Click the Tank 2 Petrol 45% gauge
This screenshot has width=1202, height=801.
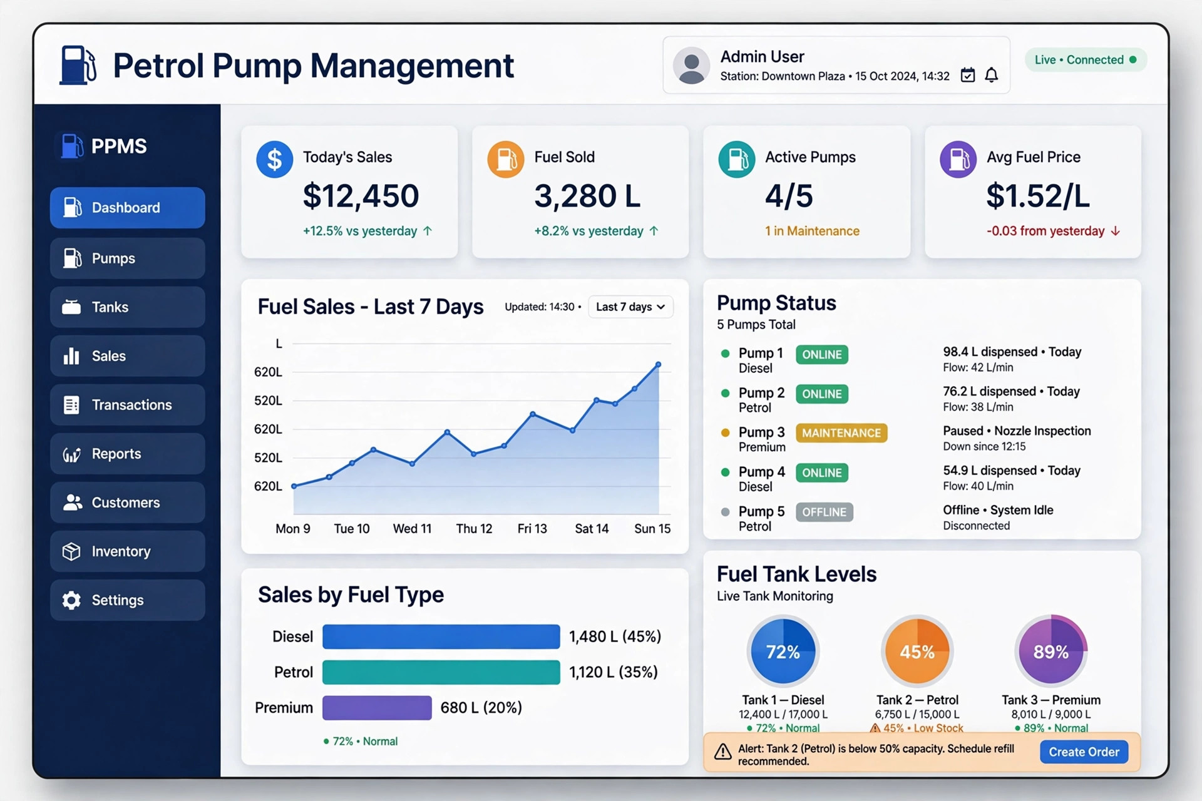(x=917, y=651)
